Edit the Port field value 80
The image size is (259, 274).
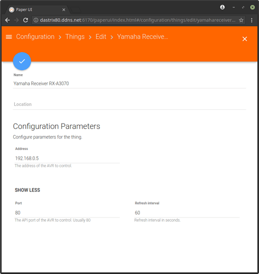pos(67,213)
